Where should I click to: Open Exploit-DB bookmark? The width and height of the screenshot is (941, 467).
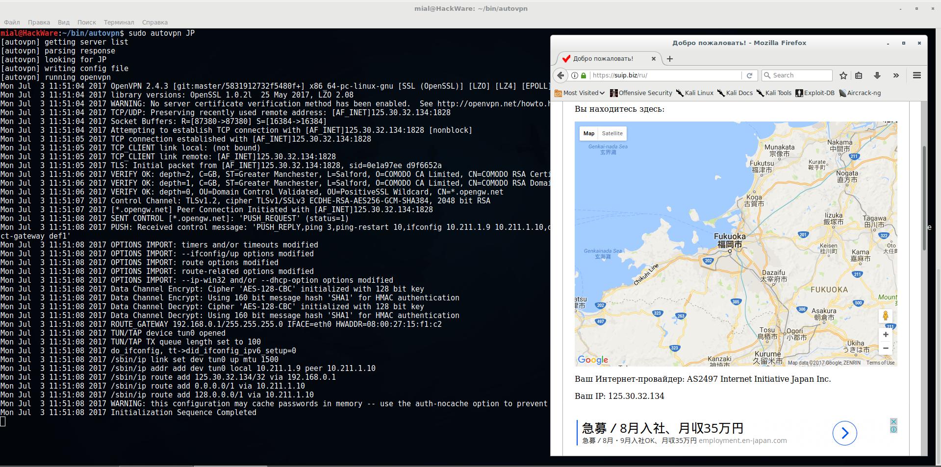coord(814,93)
